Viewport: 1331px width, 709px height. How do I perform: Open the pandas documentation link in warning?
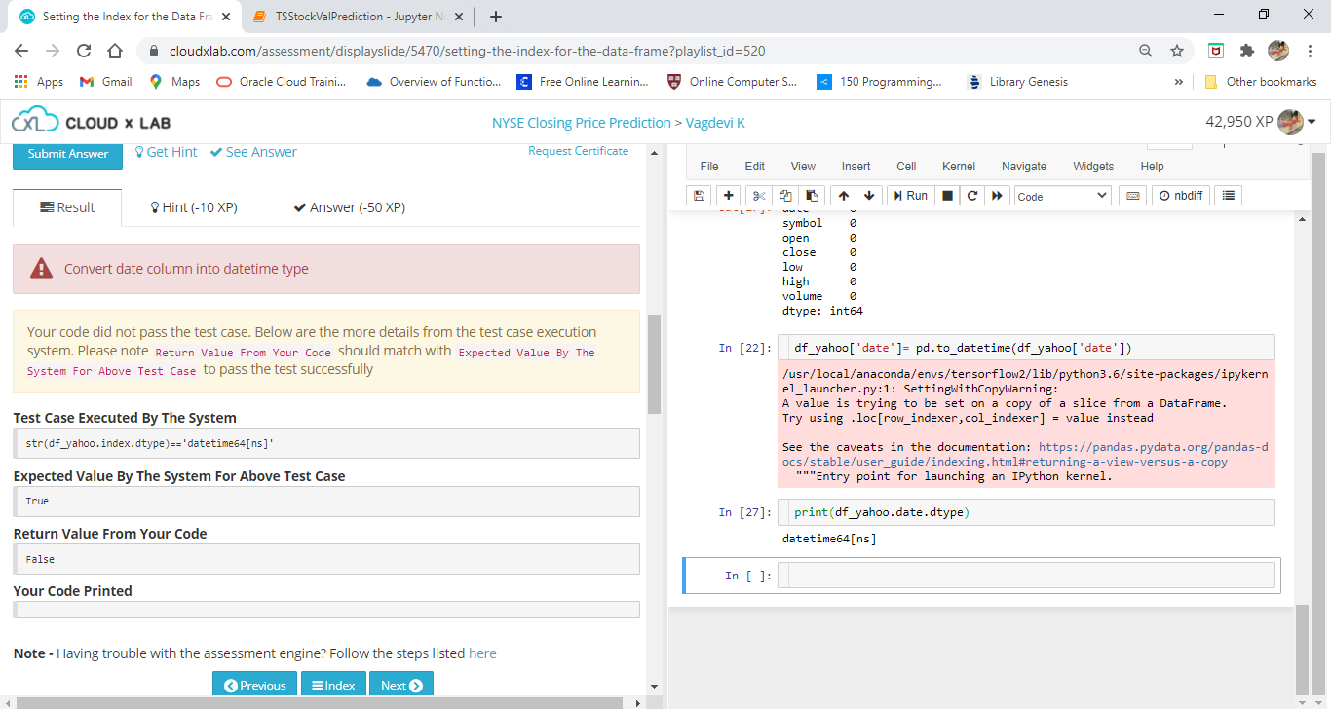[x=1025, y=454]
